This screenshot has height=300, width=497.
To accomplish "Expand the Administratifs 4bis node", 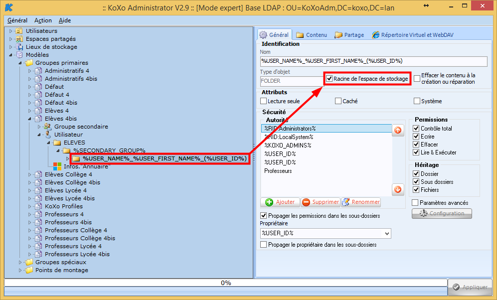I will click(x=29, y=79).
